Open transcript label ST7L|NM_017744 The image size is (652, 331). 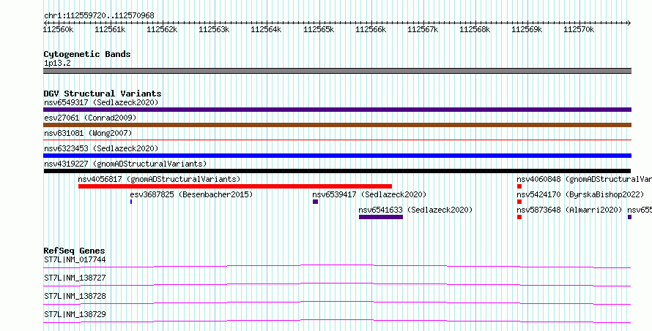75,260
